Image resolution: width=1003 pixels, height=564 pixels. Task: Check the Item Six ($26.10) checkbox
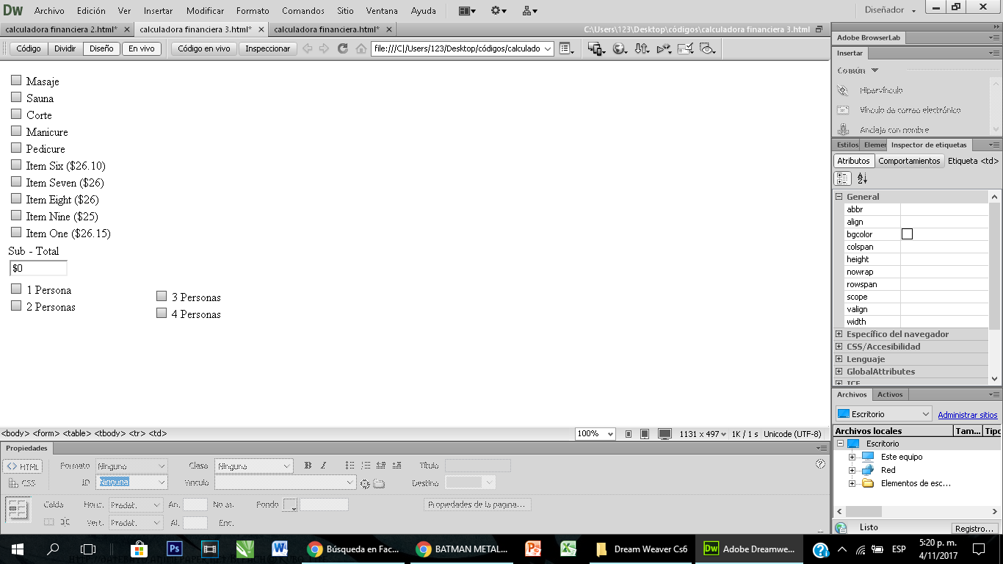coord(16,164)
